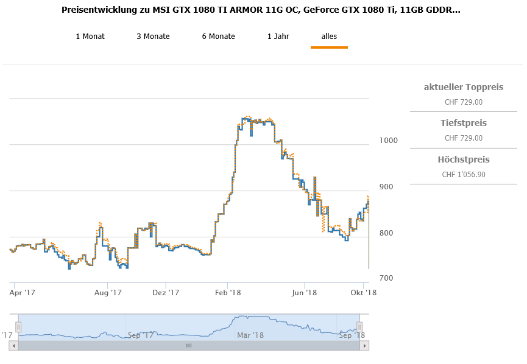Viewport: 527px width, 364px height.
Task: Click the "Tiefstpreis" heading
Action: (x=464, y=124)
